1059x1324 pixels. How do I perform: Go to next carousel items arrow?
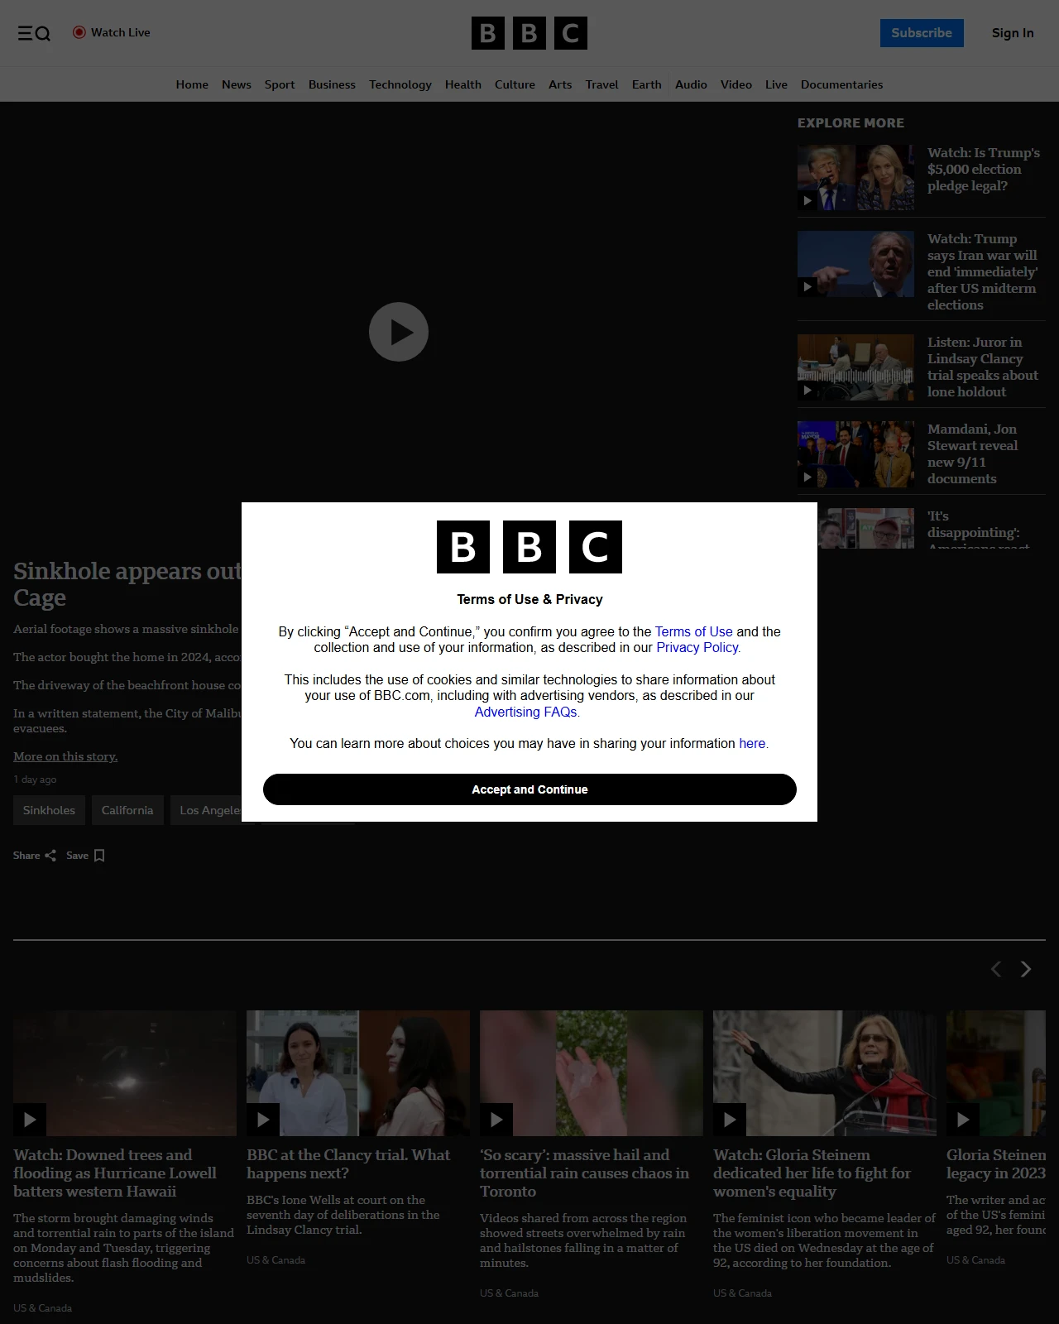tap(1026, 969)
